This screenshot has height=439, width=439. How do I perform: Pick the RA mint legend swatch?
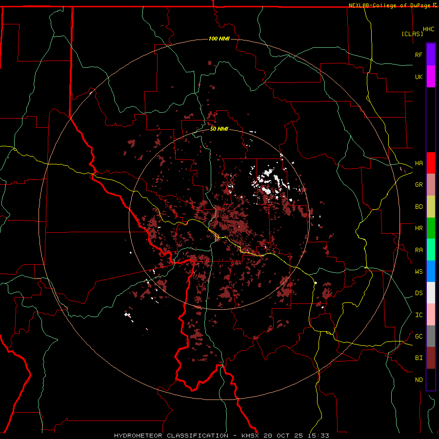click(431, 250)
